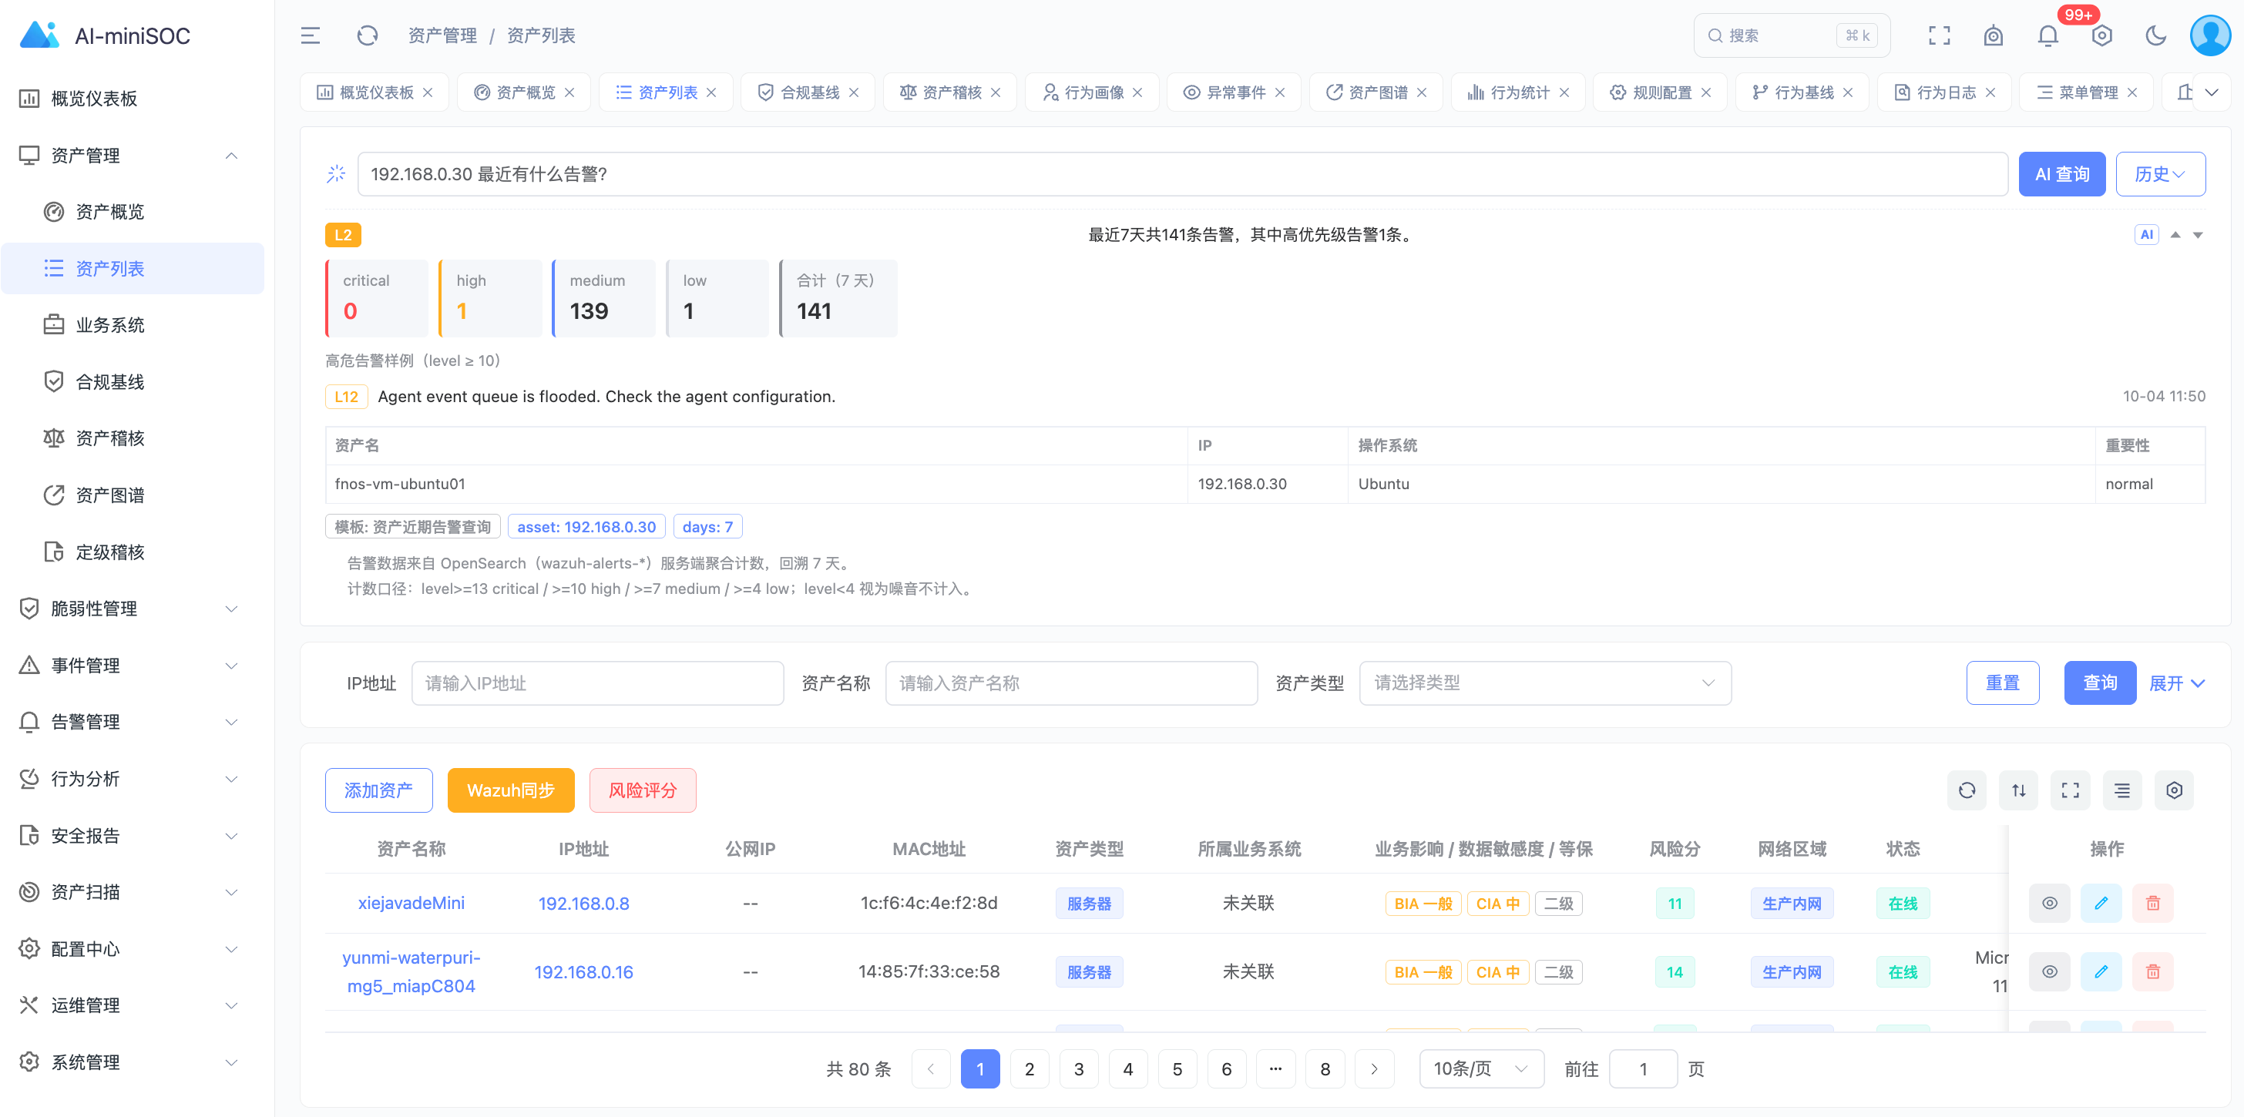This screenshot has width=2244, height=1117.
Task: Expand the table to fullscreen
Action: coord(2070,790)
